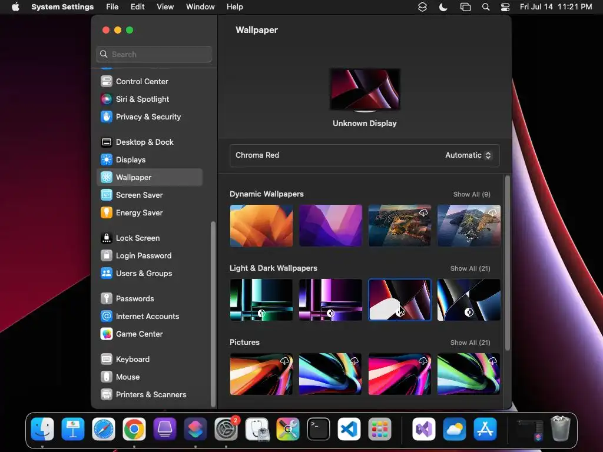Viewport: 603px width, 452px height.
Task: Select the highlighted Chroma Red wallpaper thumbnail
Action: click(400, 300)
